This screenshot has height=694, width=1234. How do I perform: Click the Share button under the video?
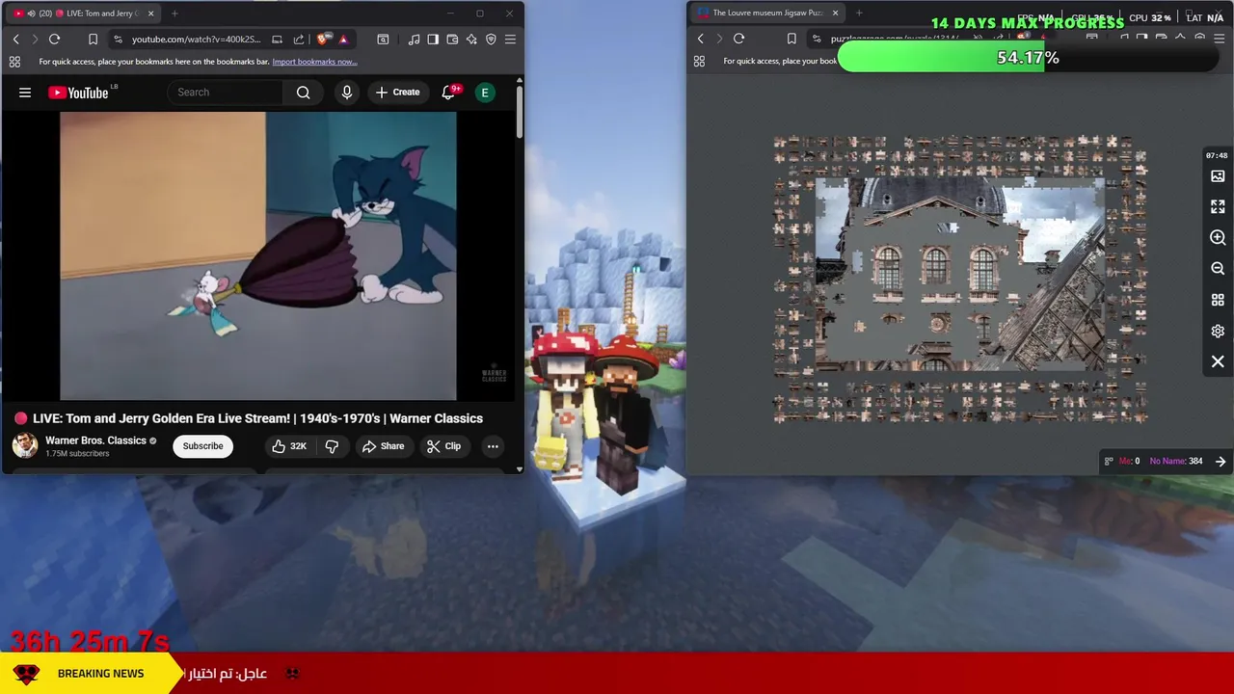(x=383, y=446)
